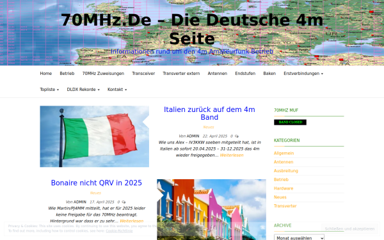
Task: Click Weiterlesen on the Italien article
Action: [x=232, y=156]
